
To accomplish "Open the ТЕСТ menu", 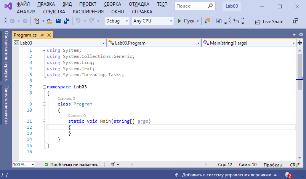I will coord(162,4).
